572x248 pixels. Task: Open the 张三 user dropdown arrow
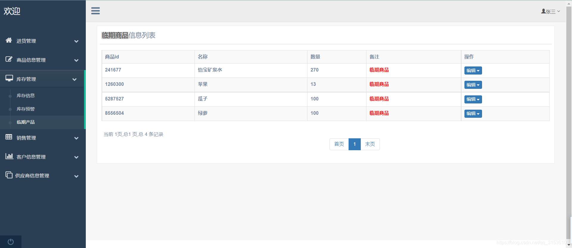(x=559, y=11)
